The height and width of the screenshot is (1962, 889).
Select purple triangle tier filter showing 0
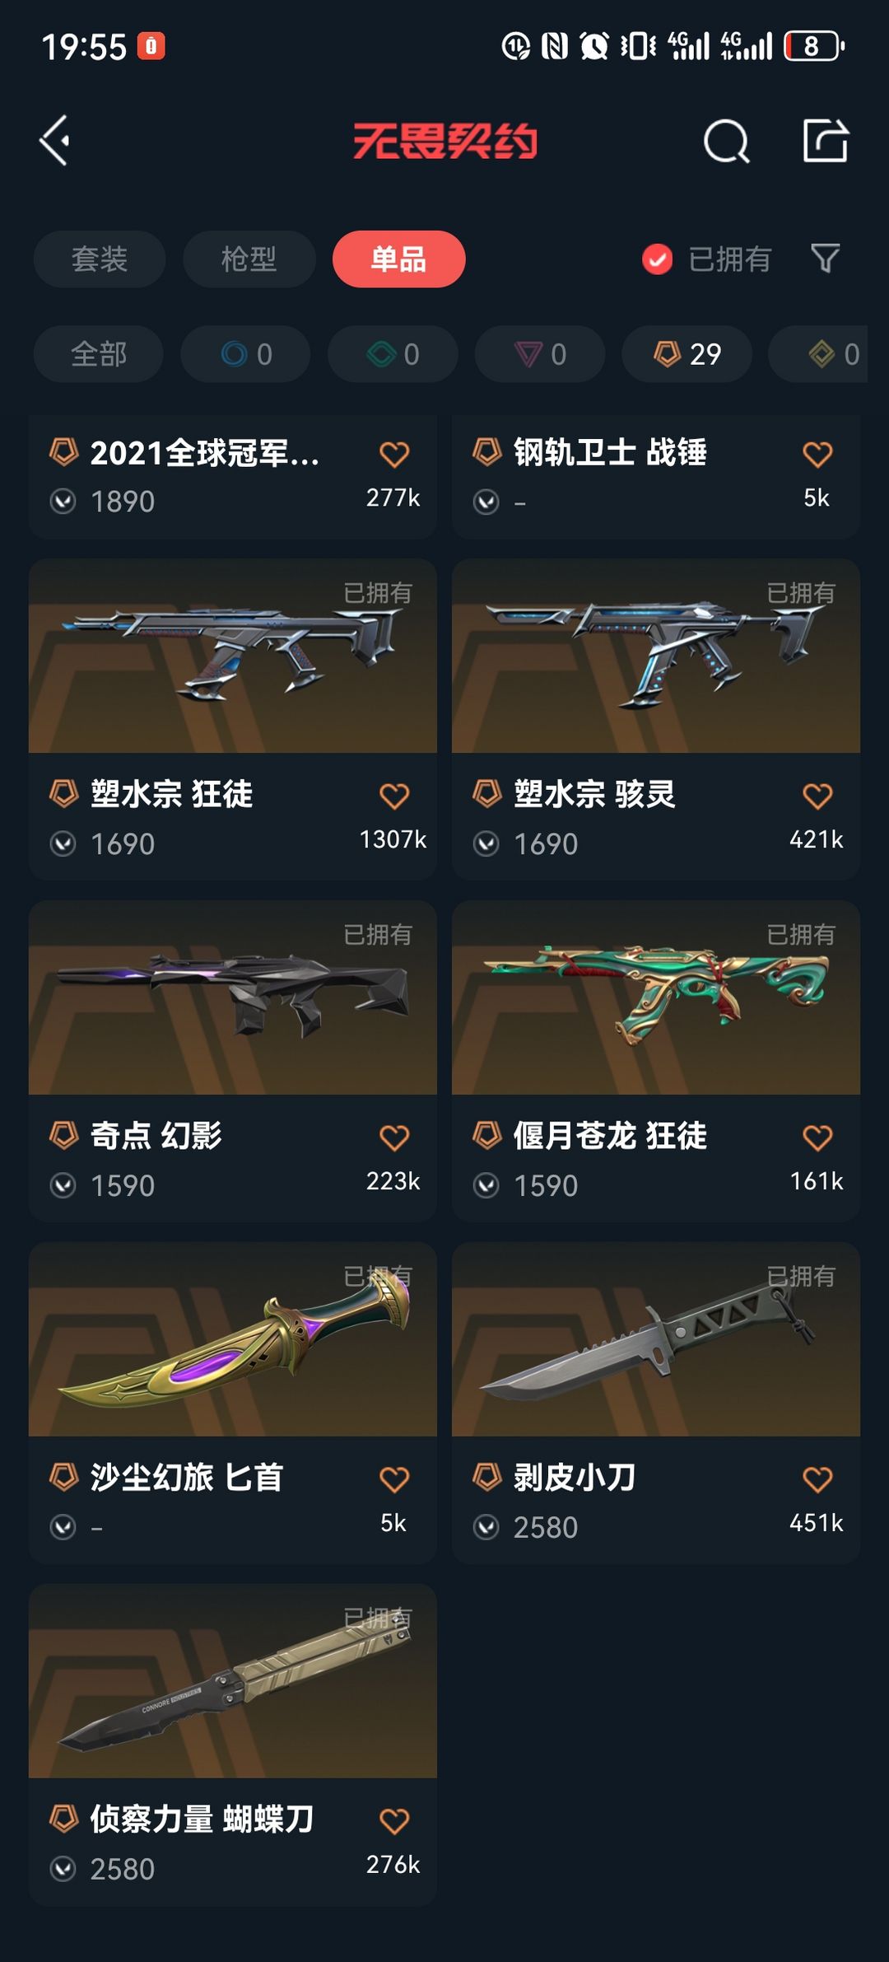pyautogui.click(x=540, y=354)
